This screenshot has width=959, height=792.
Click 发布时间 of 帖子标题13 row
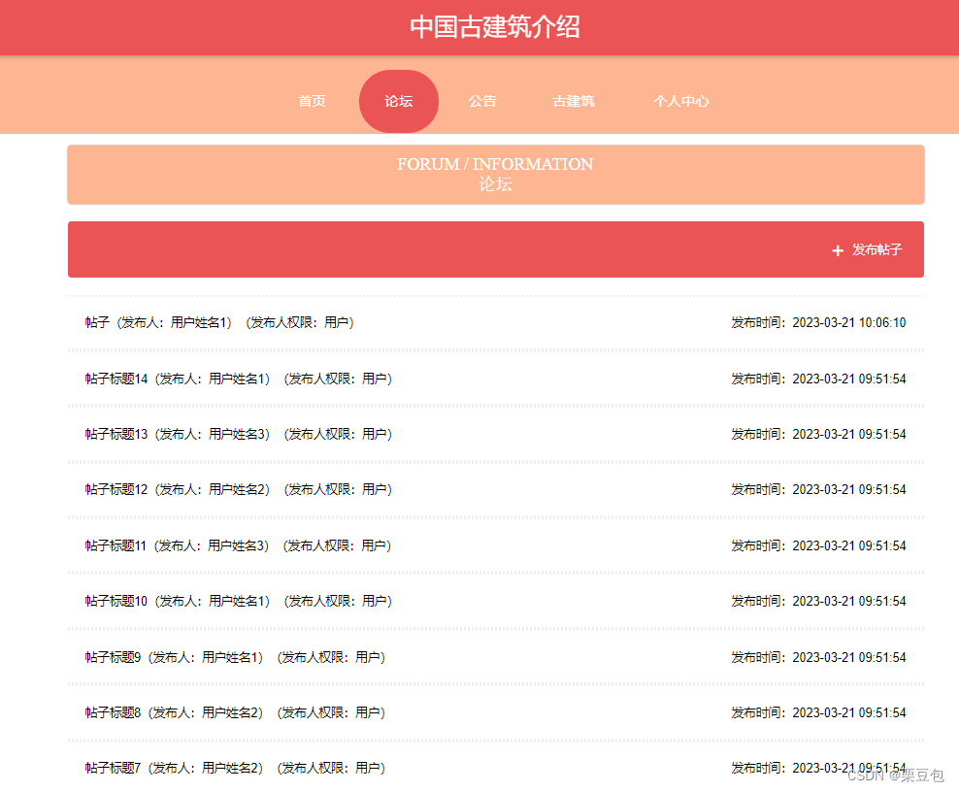point(819,434)
